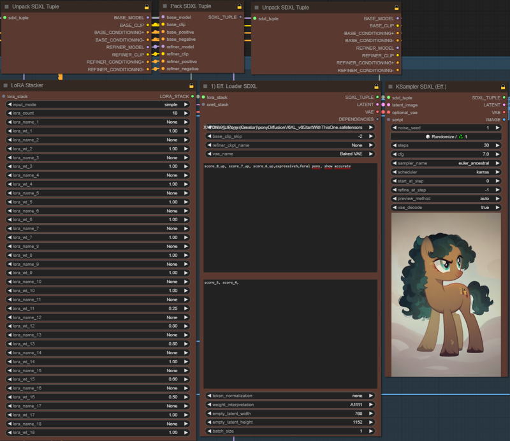Screen dimensions: 510x441
Task: Select the SDXL_TUPLE output port on Eff. Loader SDXL
Action: pos(377,98)
